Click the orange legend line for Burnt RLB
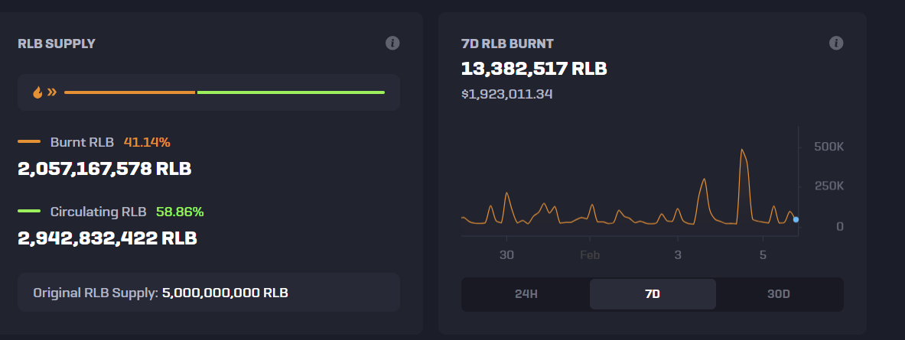This screenshot has width=905, height=340. (29, 142)
